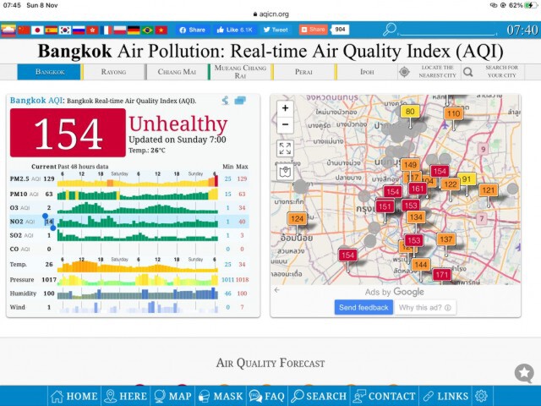Expand the map to fullscreen
The width and height of the screenshot is (541, 406).
(x=285, y=149)
